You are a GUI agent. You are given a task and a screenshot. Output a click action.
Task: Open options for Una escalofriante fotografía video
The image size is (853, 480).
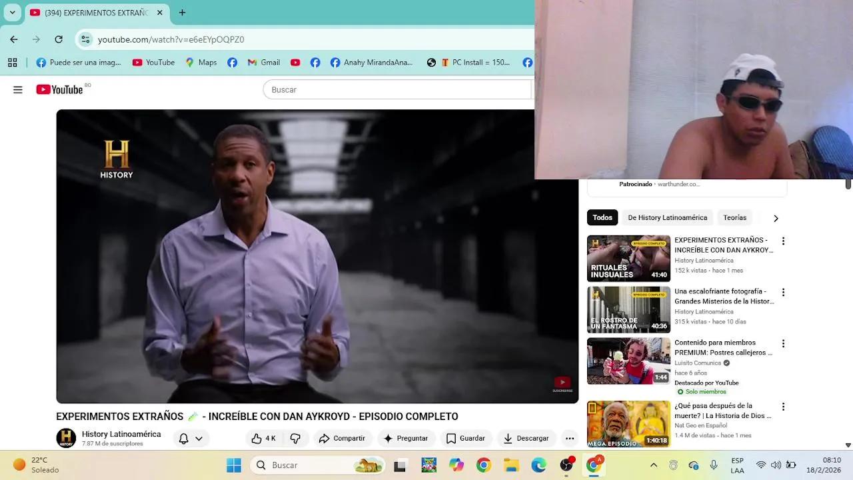tap(784, 292)
